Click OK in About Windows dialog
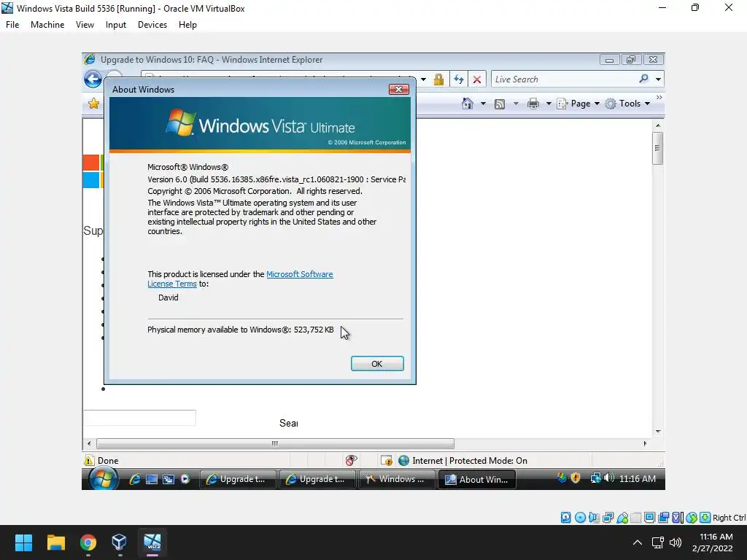Screen dimensions: 747x560 coord(377,363)
